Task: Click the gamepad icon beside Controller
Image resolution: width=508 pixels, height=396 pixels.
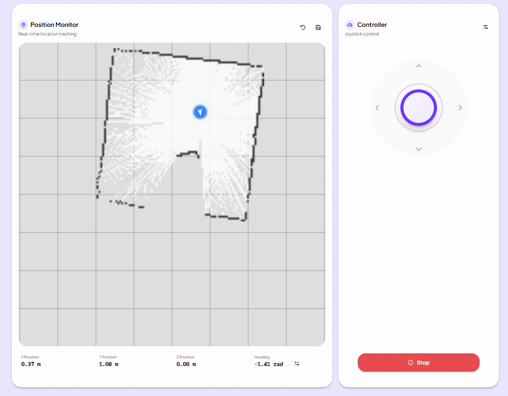Action: pos(350,25)
